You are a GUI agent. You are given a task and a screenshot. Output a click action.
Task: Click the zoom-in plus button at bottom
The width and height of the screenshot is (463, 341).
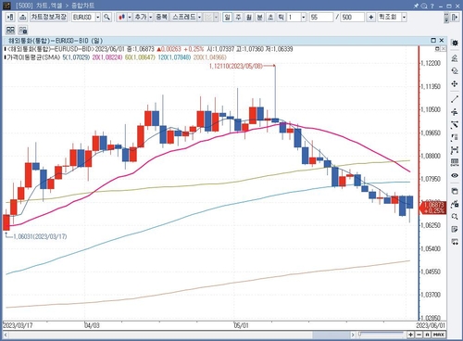pos(411,335)
